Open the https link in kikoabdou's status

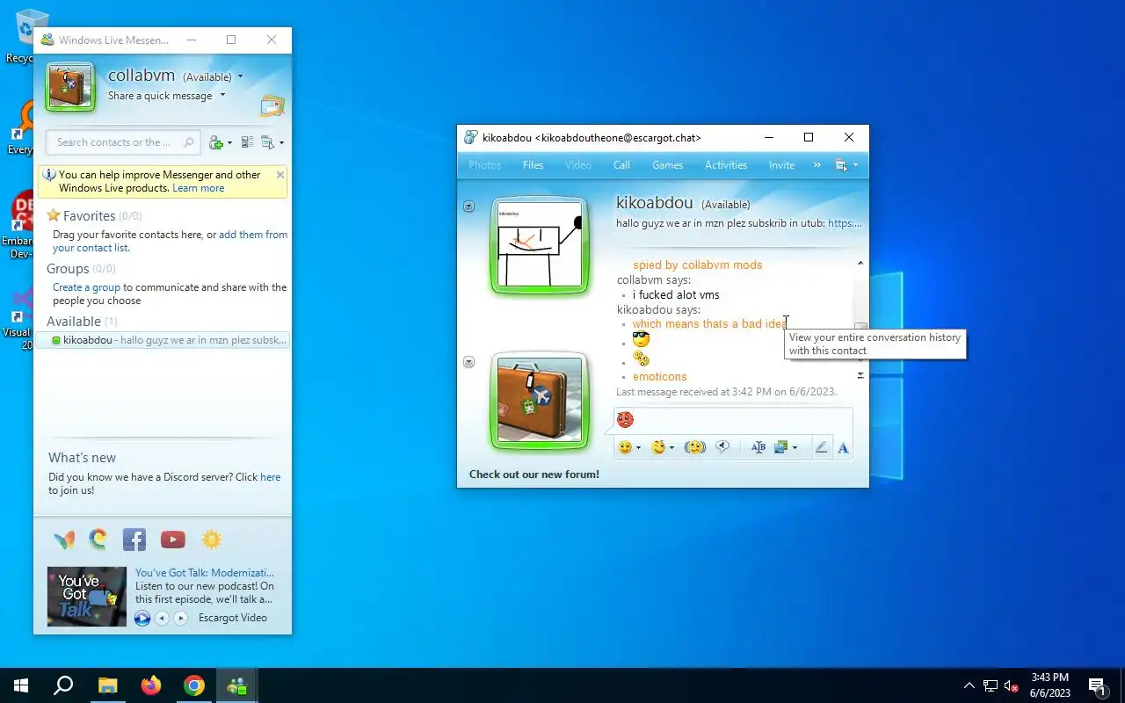(845, 223)
